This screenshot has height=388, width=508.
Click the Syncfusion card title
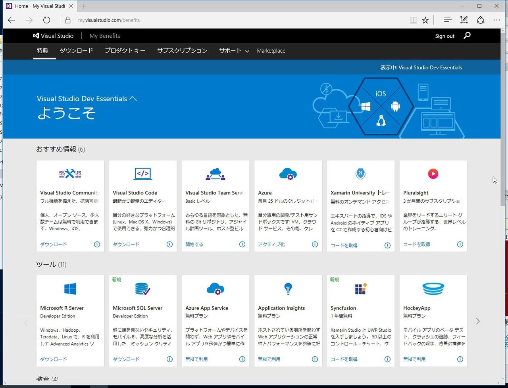[343, 308]
